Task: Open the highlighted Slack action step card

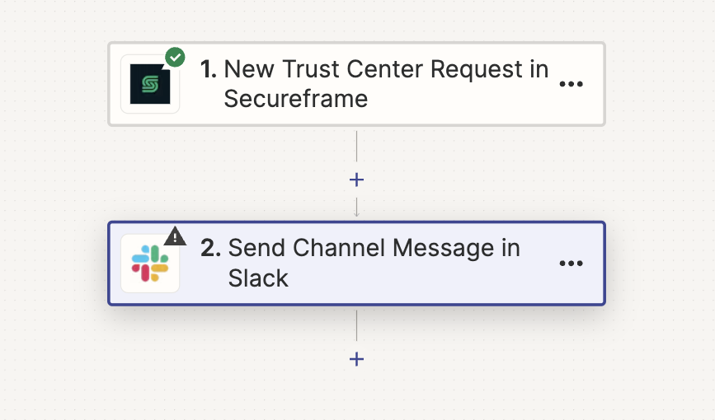Action: coord(356,264)
